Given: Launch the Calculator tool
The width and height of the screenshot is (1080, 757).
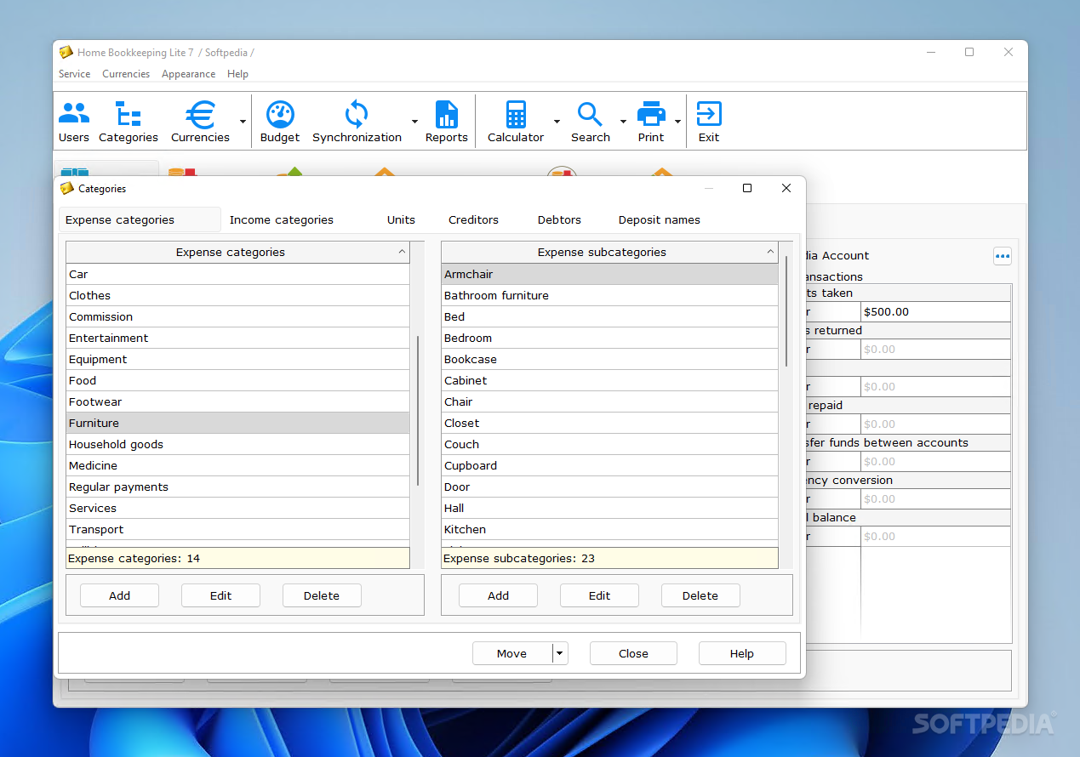Looking at the screenshot, I should [516, 122].
